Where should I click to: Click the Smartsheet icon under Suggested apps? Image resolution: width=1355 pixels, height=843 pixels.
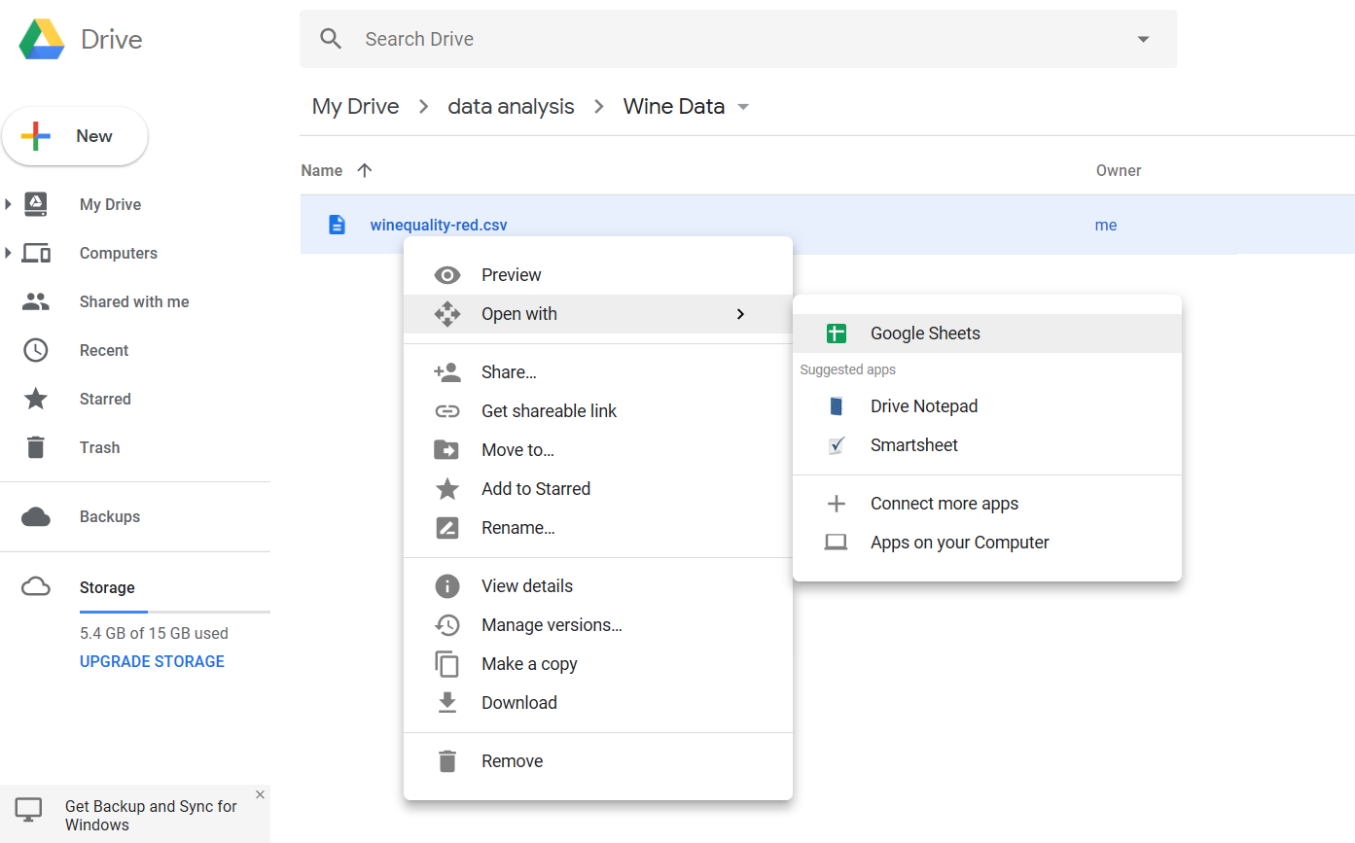click(x=837, y=444)
